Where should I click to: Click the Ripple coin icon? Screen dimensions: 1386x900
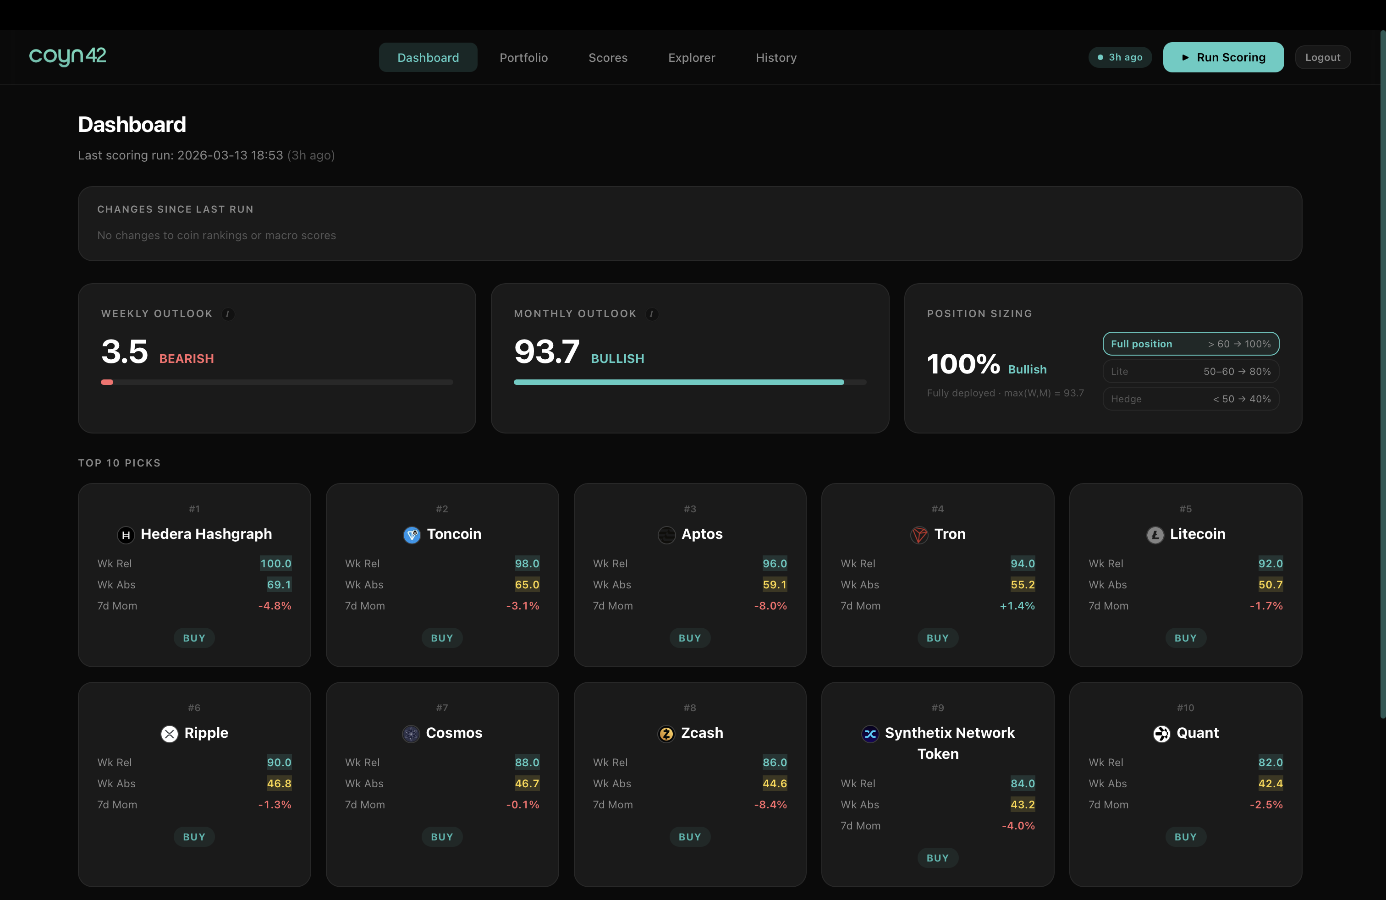tap(169, 734)
